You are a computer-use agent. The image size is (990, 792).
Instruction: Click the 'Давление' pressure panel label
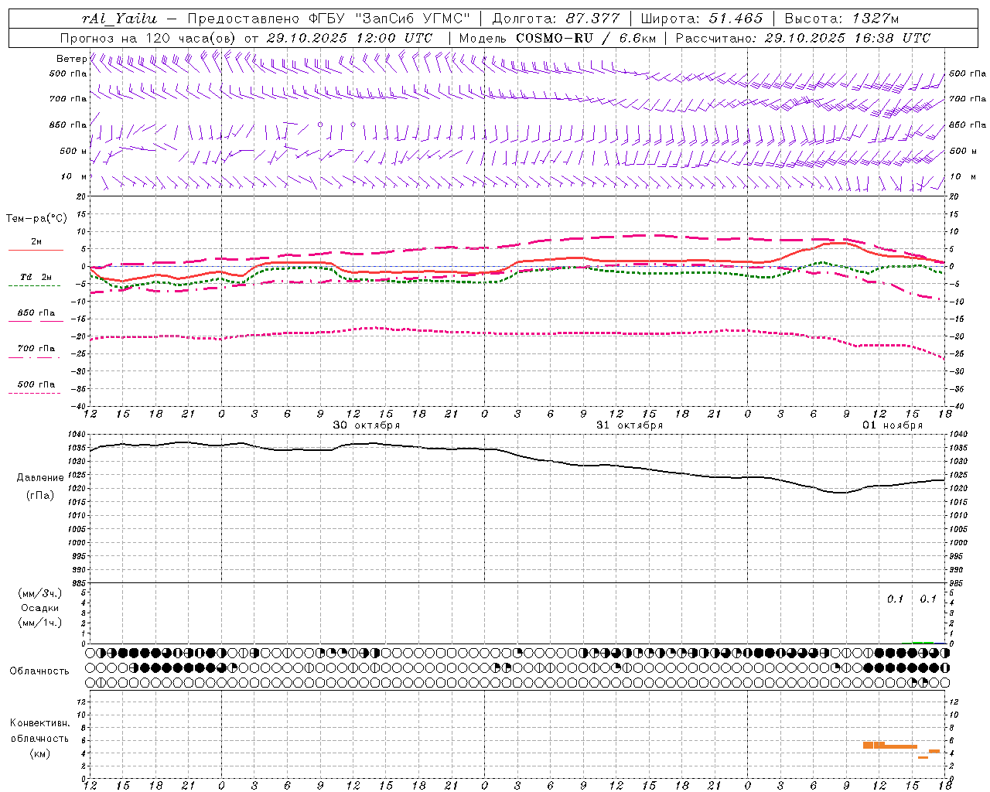[x=40, y=478]
